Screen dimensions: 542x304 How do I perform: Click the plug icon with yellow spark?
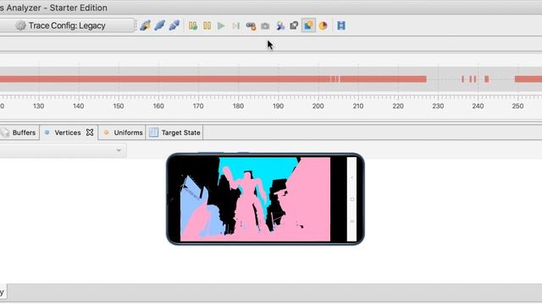point(145,25)
